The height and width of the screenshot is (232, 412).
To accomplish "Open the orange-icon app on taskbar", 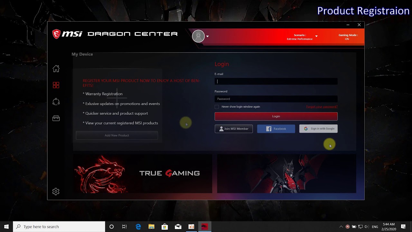I will [191, 227].
